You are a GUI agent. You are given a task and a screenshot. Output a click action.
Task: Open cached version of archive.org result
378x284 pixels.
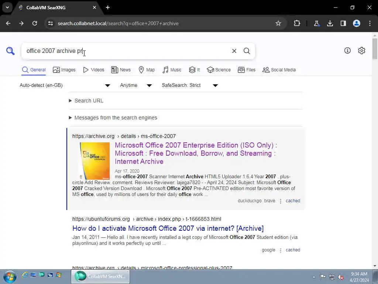tap(293, 201)
